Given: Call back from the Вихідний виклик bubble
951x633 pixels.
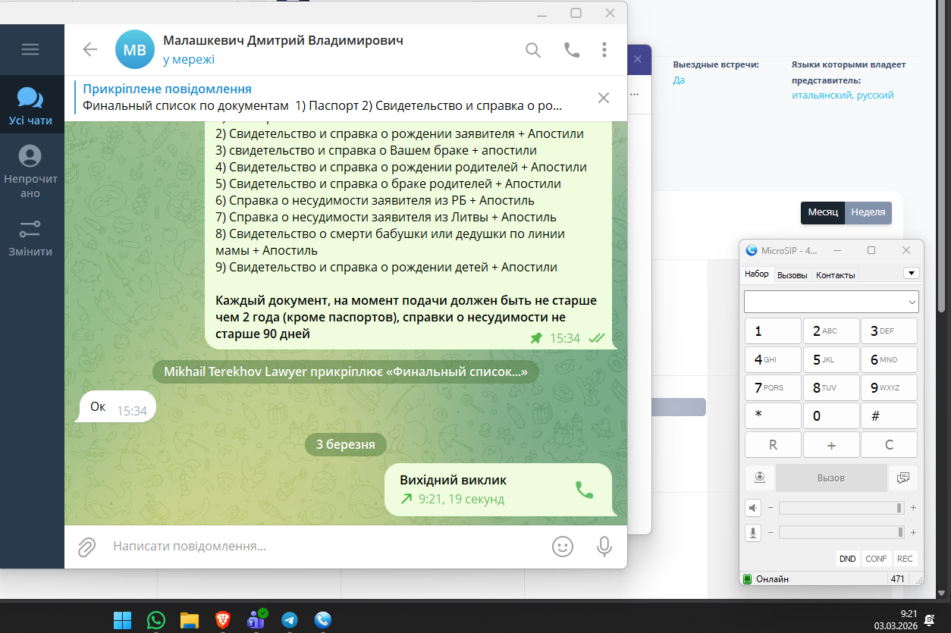Looking at the screenshot, I should [x=584, y=490].
